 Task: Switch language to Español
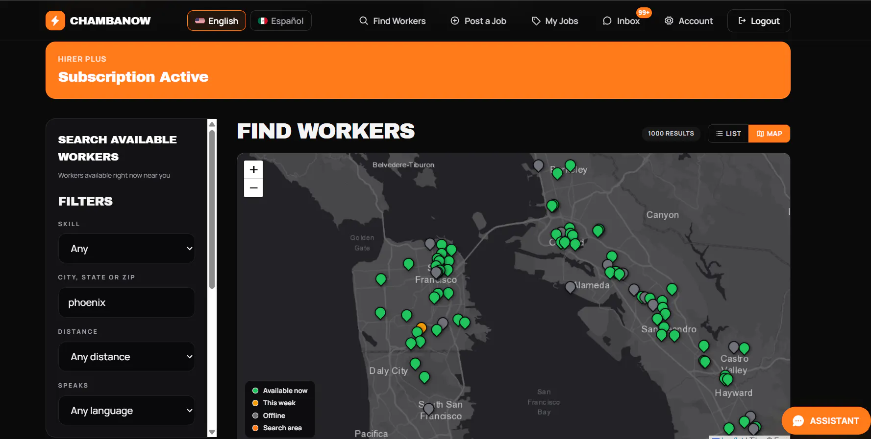coord(281,21)
